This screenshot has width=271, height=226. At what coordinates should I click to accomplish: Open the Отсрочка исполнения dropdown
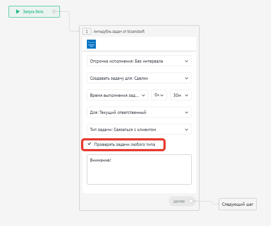tap(139, 61)
